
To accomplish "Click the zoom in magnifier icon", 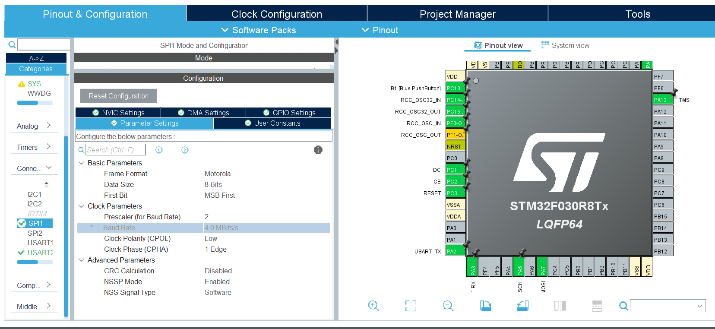I will click(x=373, y=306).
